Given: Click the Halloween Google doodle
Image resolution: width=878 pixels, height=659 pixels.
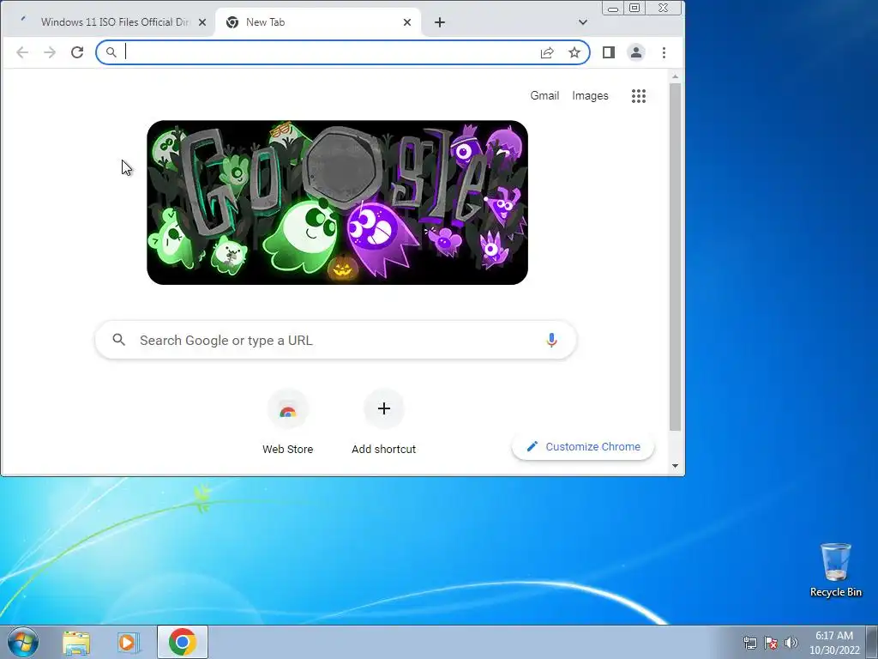Looking at the screenshot, I should point(337,203).
